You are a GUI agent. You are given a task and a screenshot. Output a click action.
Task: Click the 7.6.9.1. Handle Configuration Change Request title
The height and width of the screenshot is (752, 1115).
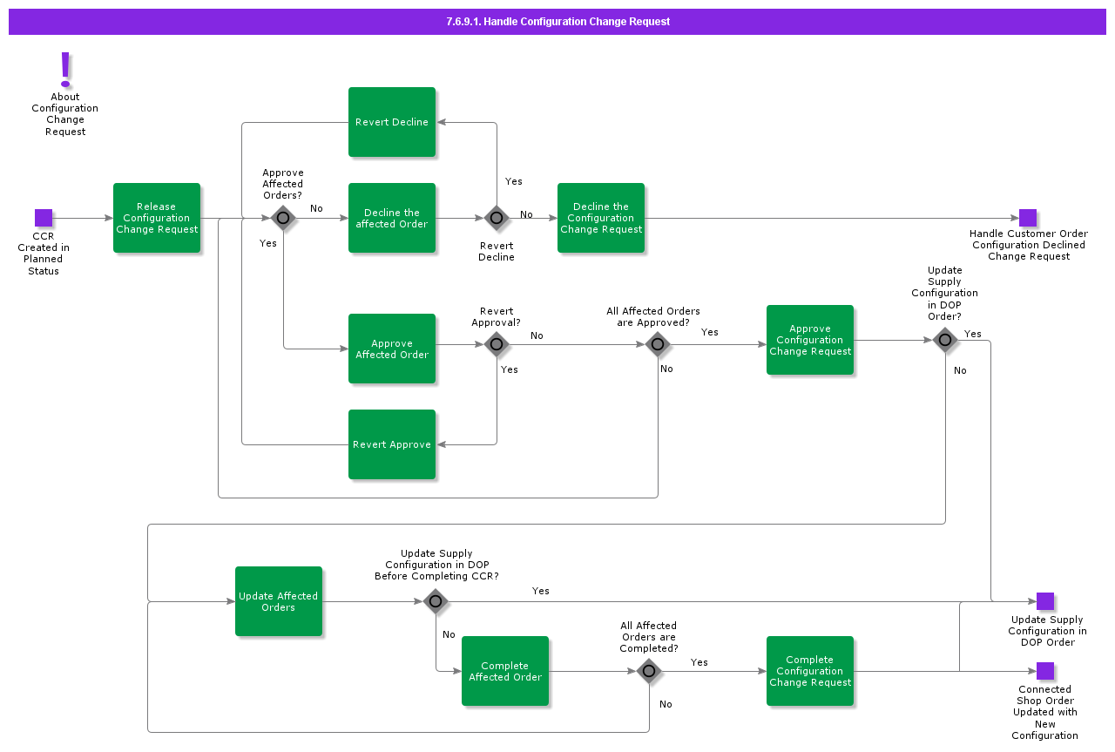point(557,22)
